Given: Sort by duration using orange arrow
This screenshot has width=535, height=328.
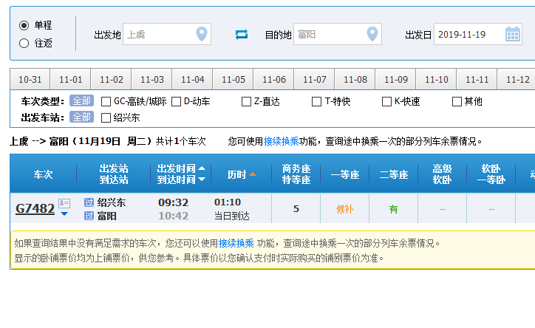Looking at the screenshot, I should pyautogui.click(x=253, y=174).
